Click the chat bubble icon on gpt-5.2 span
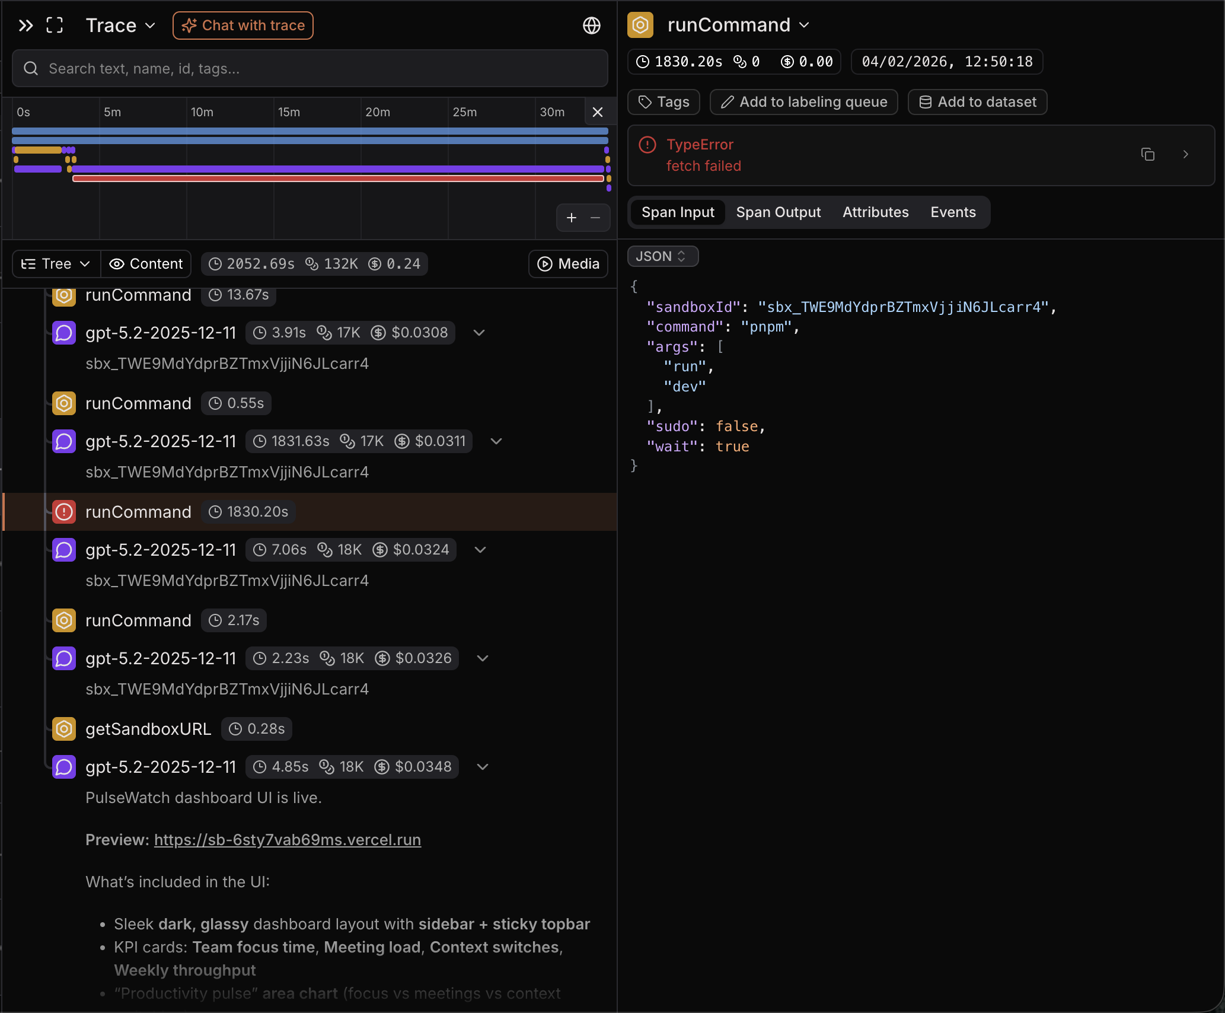1225x1013 pixels. pyautogui.click(x=63, y=550)
